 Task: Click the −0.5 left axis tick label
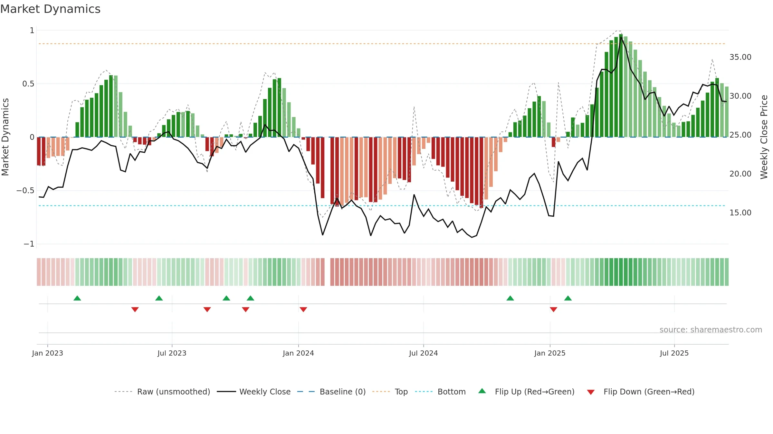point(25,191)
